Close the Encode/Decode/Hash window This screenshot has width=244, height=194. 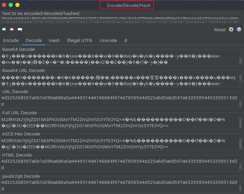(4, 5)
